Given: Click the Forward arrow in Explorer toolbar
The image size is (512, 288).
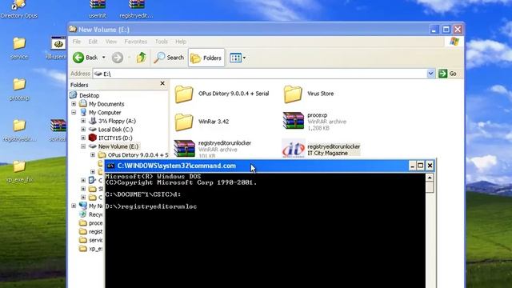Looking at the screenshot, I should [x=118, y=58].
